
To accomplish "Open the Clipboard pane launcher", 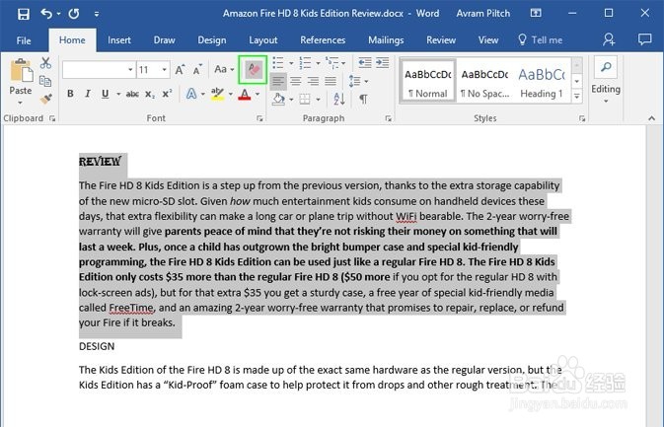I will (x=52, y=118).
